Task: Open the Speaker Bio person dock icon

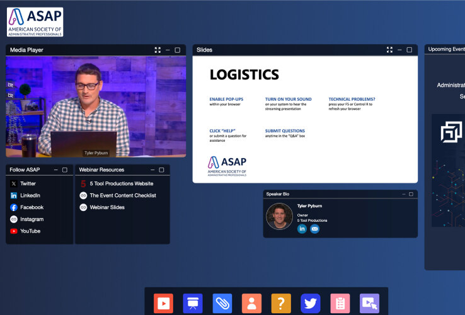Action: coord(252,303)
